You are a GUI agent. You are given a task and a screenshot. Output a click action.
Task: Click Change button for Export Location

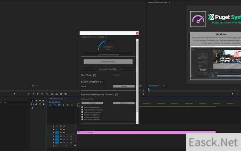pos(124,86)
